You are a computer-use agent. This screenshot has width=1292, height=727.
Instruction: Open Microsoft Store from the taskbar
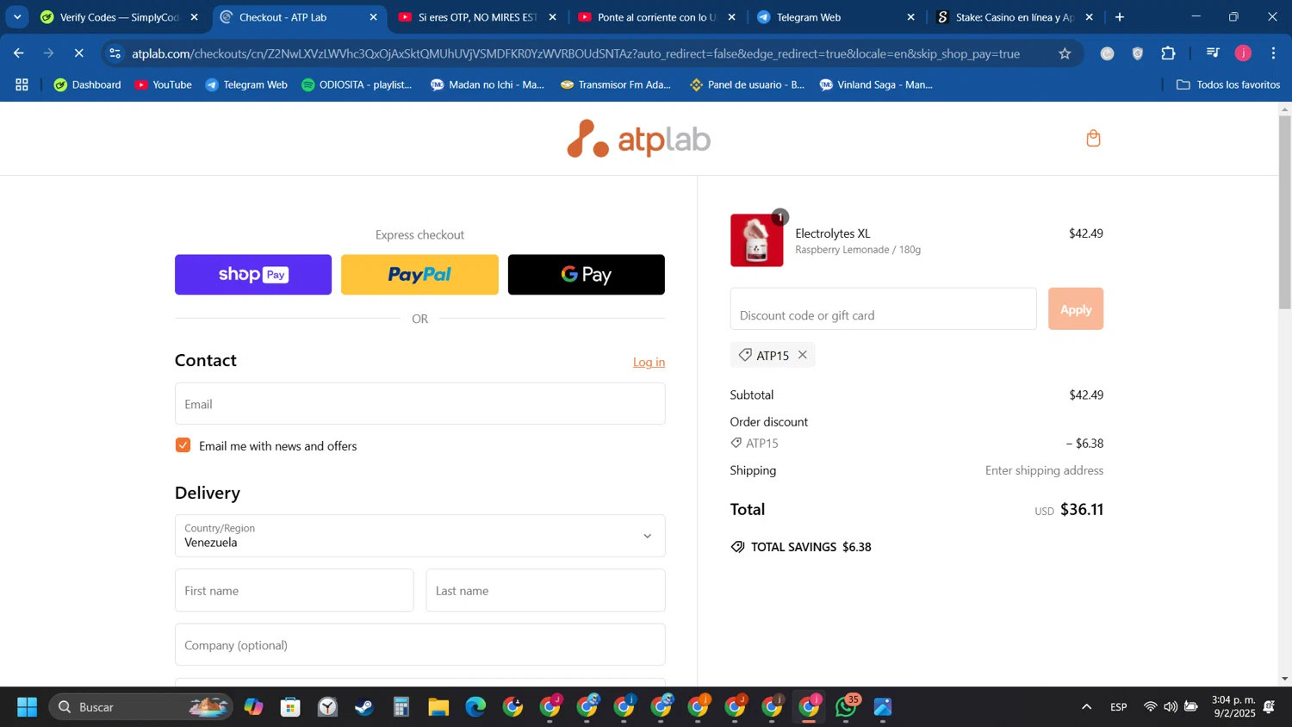click(x=290, y=707)
